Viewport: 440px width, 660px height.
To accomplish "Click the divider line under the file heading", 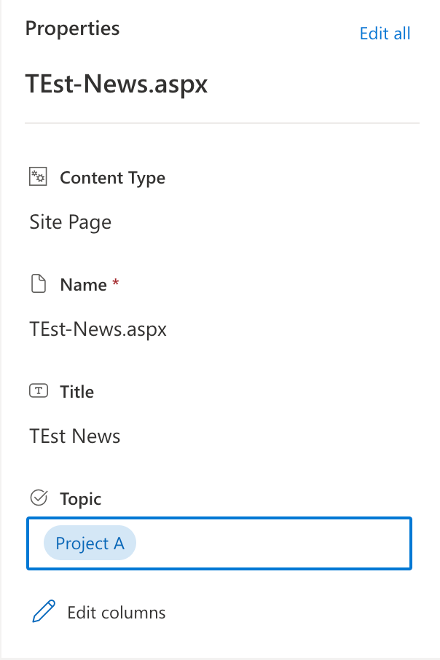I will (x=221, y=123).
